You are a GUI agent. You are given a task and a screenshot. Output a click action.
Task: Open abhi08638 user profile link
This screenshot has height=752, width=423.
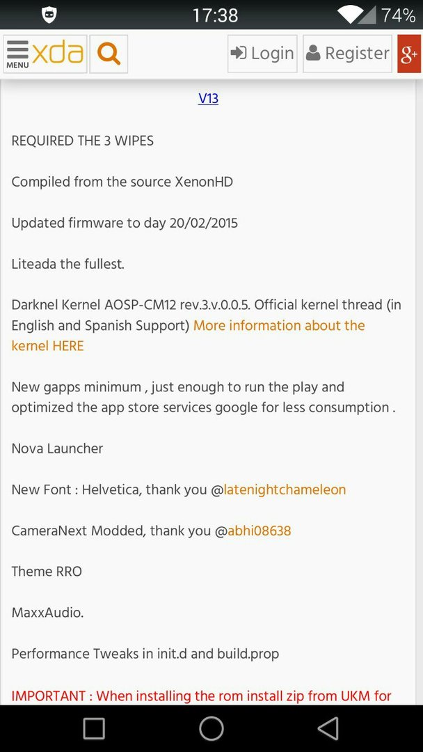pos(260,531)
